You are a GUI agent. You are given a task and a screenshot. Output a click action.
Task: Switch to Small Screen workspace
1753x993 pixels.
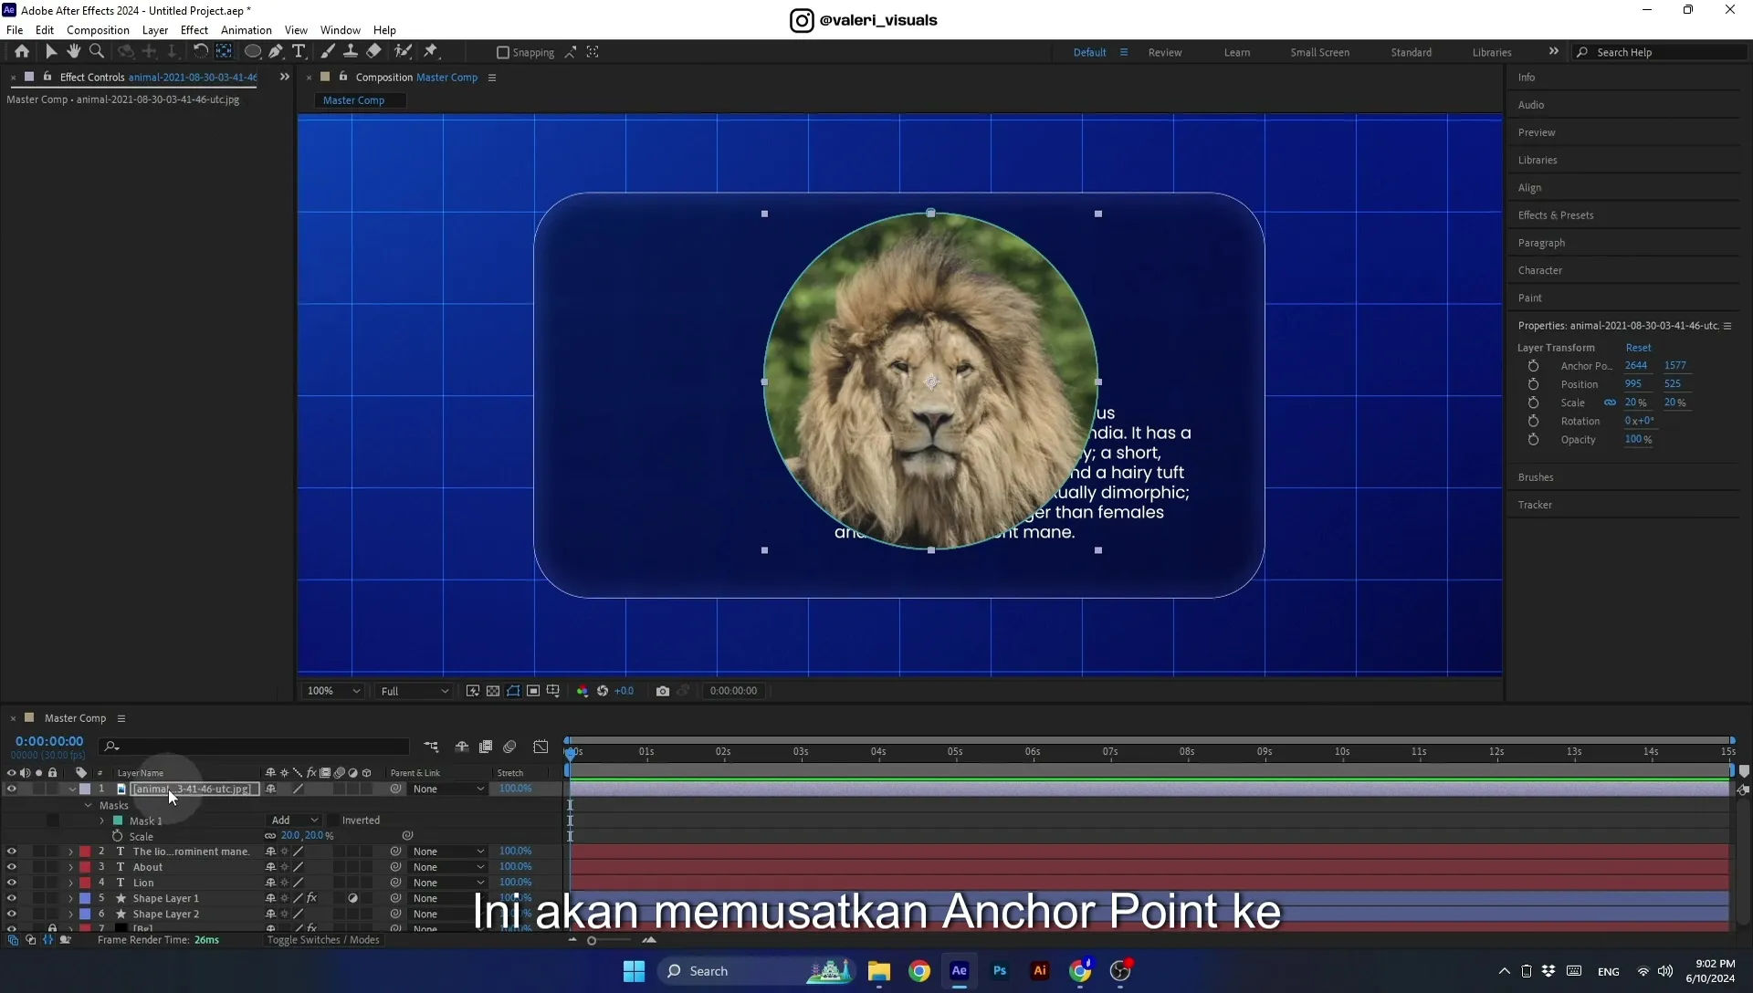(1319, 52)
